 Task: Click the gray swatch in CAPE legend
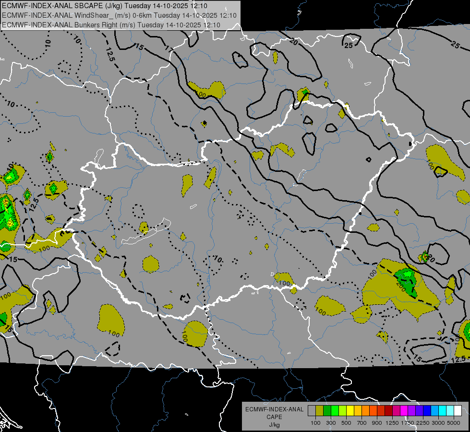[x=312, y=410]
